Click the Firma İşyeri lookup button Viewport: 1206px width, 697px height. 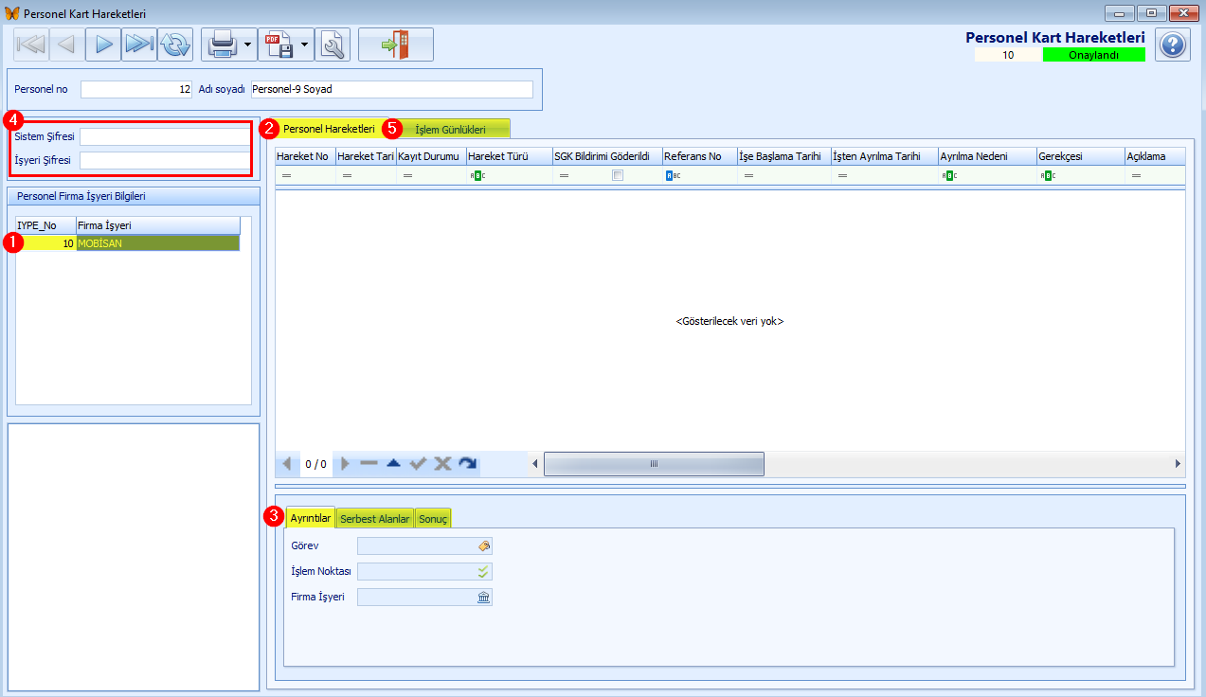483,598
